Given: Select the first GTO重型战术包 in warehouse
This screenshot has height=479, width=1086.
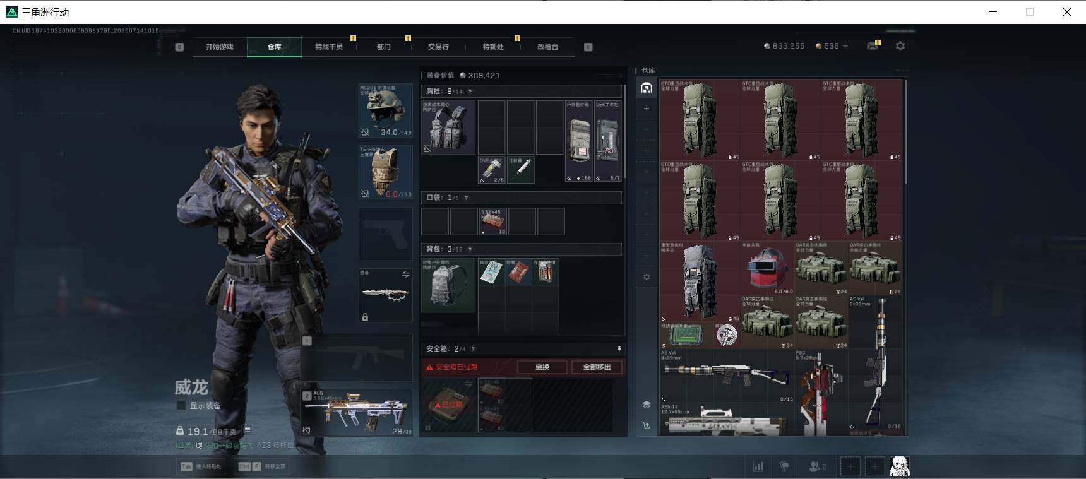Looking at the screenshot, I should pos(700,120).
